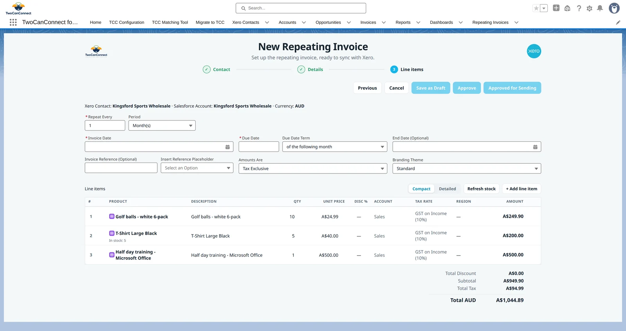Click the Invoice Reference (Optional) field
Screen dimensions: 626x331
[x=121, y=168]
